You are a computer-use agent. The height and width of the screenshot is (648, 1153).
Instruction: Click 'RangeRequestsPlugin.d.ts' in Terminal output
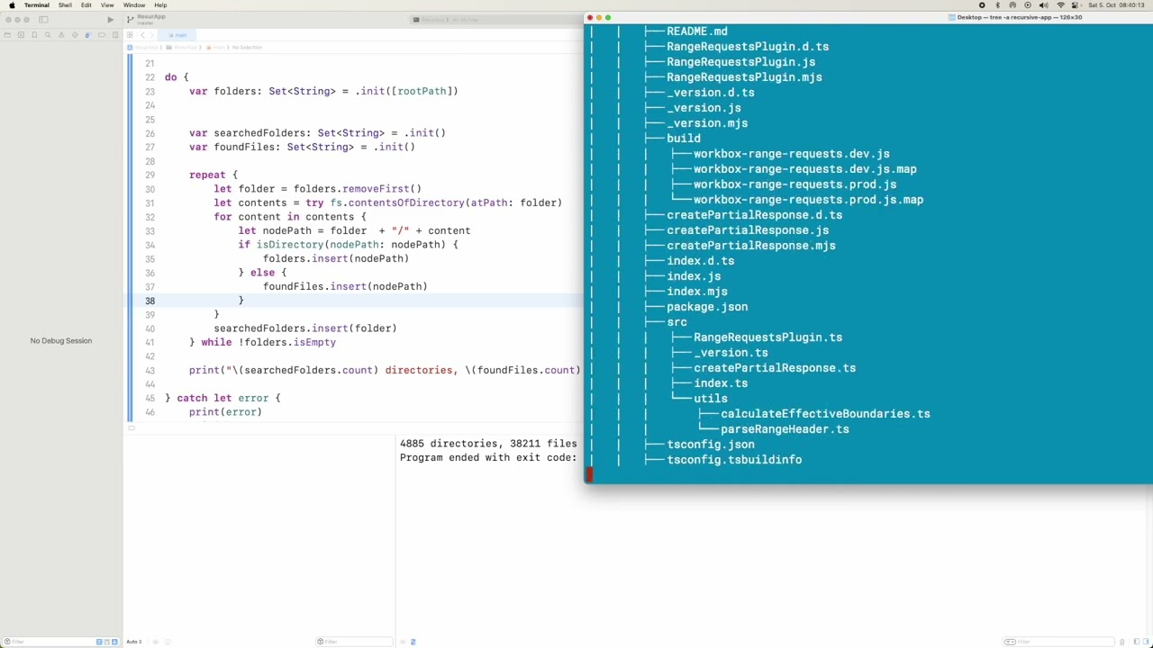point(748,47)
